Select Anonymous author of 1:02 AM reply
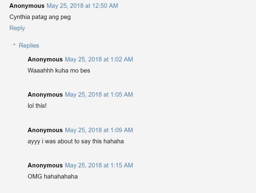The width and height of the screenshot is (256, 193). click(x=45, y=59)
